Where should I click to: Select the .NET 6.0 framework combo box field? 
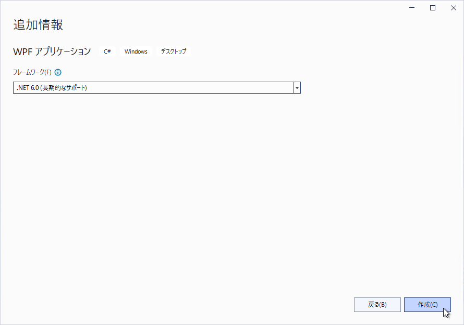(157, 88)
